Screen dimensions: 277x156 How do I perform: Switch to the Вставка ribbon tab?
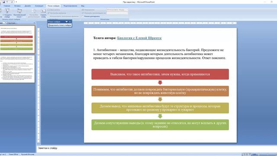(x=17, y=6)
